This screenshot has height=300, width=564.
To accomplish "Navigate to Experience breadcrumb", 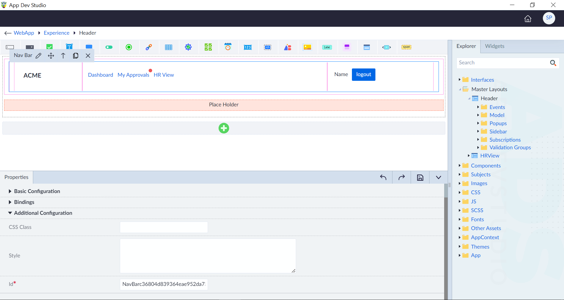I will [56, 33].
